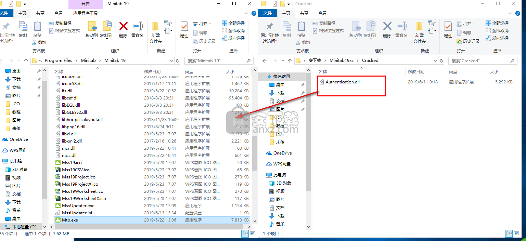Image resolution: width=526 pixels, height=241 pixels.
Task: Click the checkmark properties icon in the Cracked title bar
Action: pos(274,4)
